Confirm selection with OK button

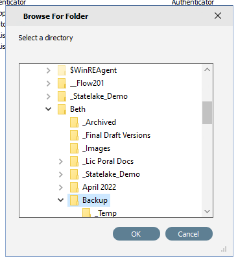[x=136, y=234]
